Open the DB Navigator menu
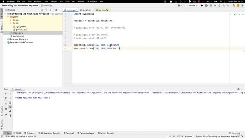 (x=92, y=2)
